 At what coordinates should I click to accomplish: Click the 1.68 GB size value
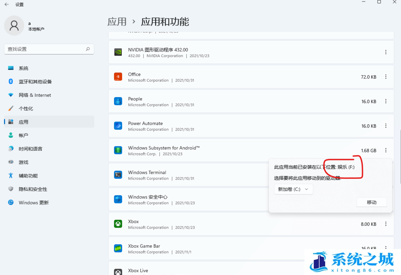(369, 150)
